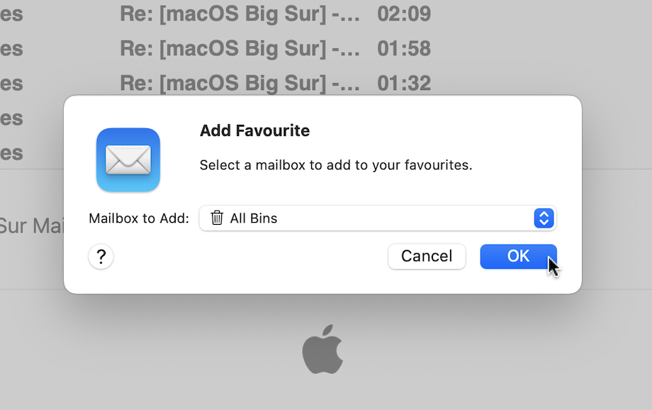Open help with the question mark button
The image size is (652, 410).
(101, 256)
